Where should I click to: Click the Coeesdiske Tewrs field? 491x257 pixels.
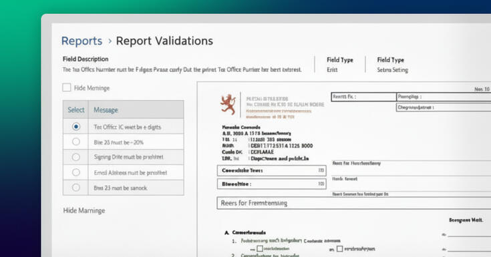point(271,171)
